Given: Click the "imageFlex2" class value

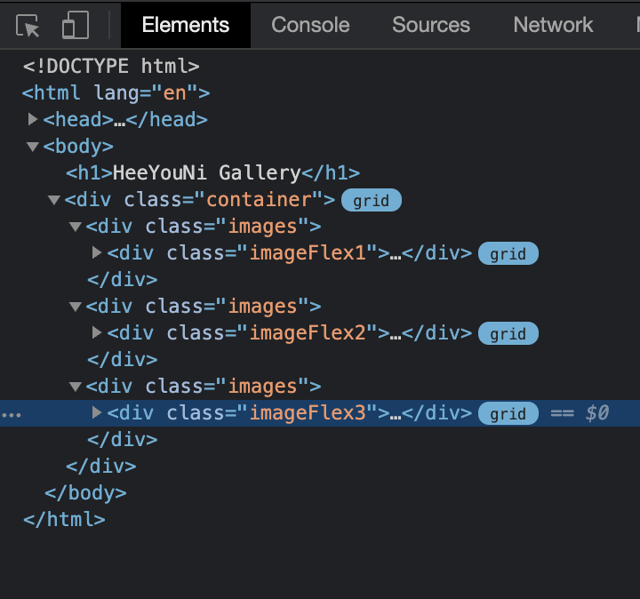Looking at the screenshot, I should click(308, 332).
